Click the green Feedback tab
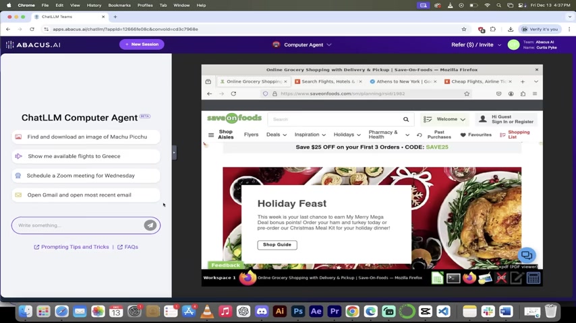The width and height of the screenshot is (576, 323). point(225,265)
